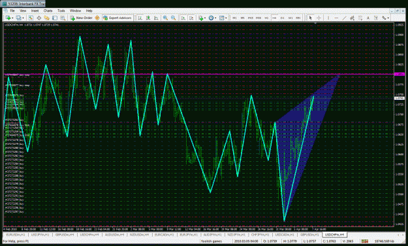
Task: Zoom in on the chart
Action: pyautogui.click(x=165, y=18)
